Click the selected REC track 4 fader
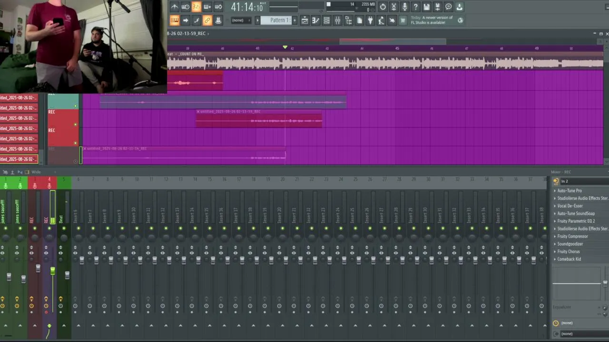The height and width of the screenshot is (342, 609). tap(53, 271)
